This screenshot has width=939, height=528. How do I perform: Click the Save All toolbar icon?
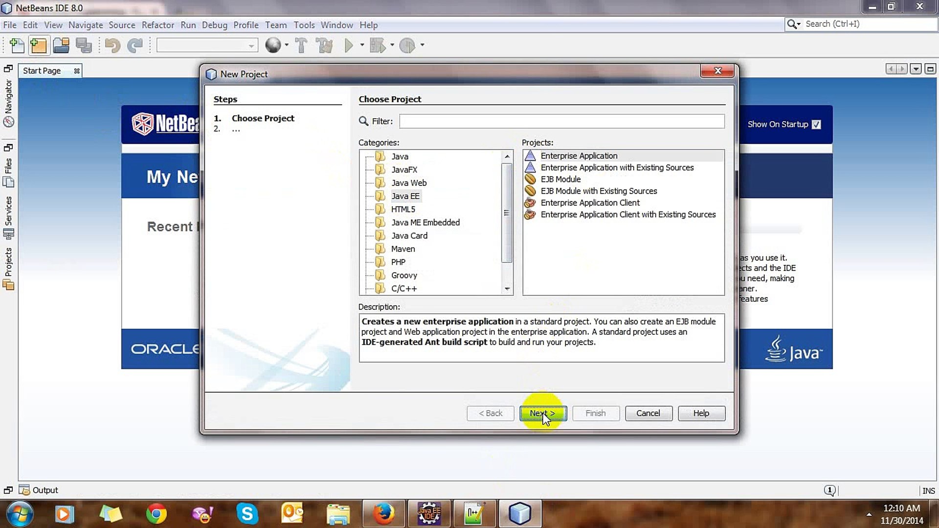(x=84, y=45)
